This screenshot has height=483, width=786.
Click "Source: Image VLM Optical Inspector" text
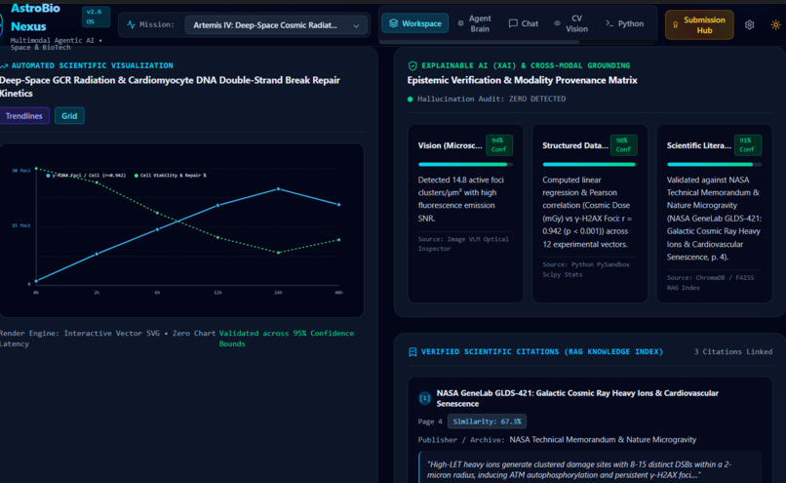click(463, 244)
